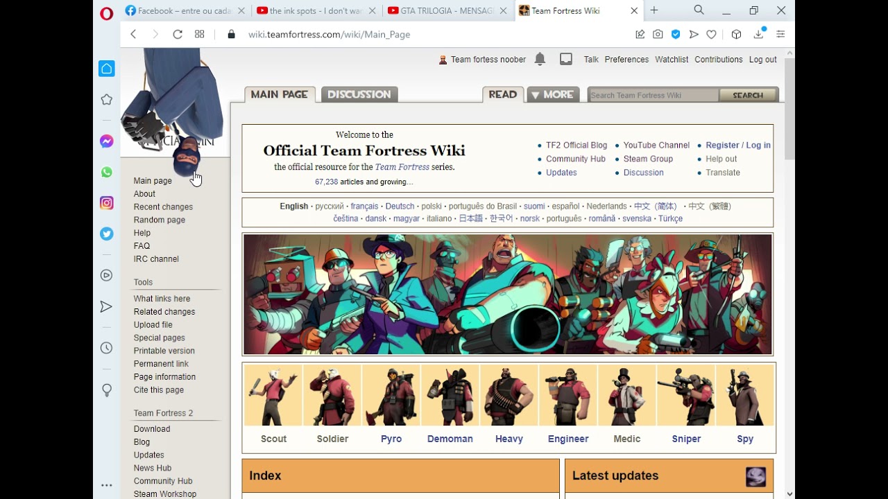888x499 pixels.
Task: Click the page vertical scrollbar
Action: tap(789, 110)
